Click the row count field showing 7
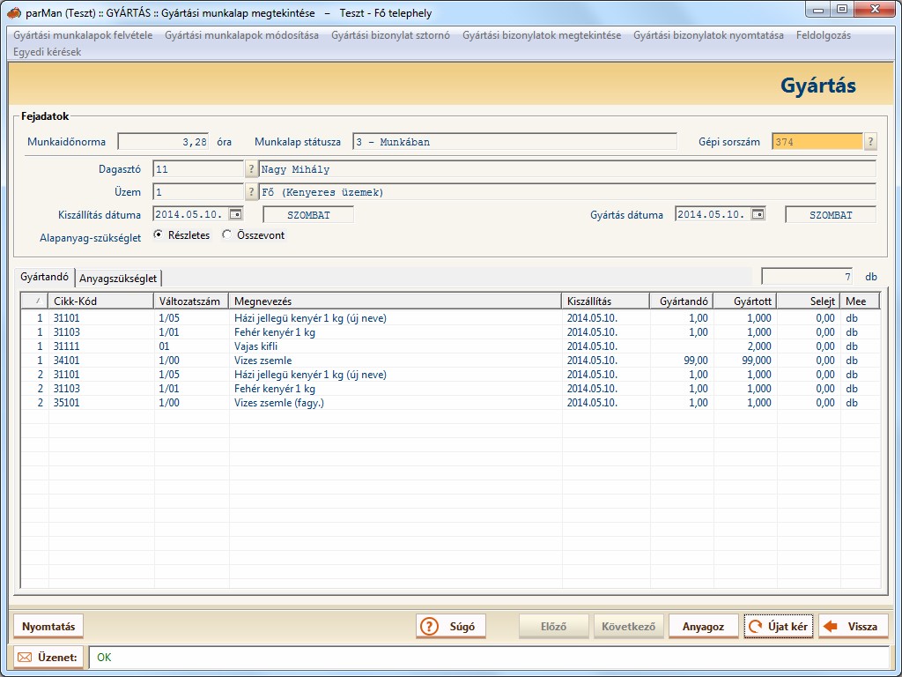This screenshot has height=677, width=902. point(807,276)
